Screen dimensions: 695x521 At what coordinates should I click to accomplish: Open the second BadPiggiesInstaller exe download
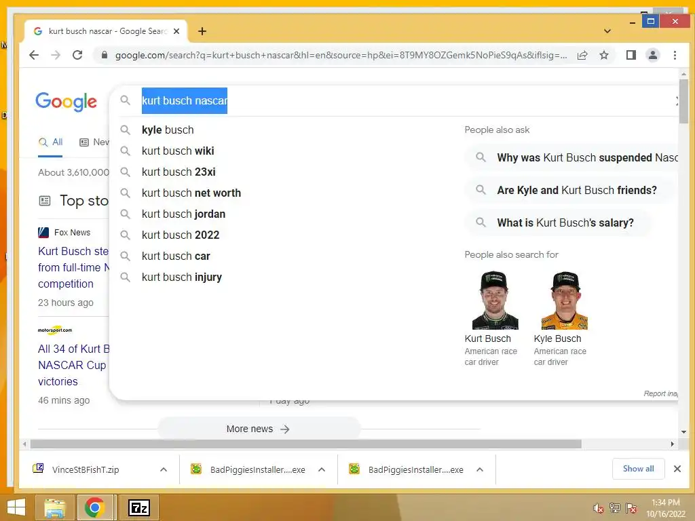pyautogui.click(x=407, y=469)
